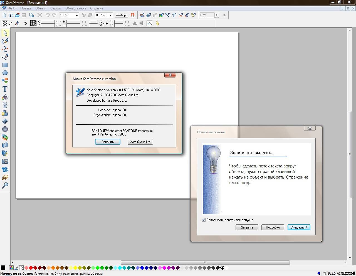Select the Blend tool
This screenshot has width=356, height=276.
[x=5, y=137]
